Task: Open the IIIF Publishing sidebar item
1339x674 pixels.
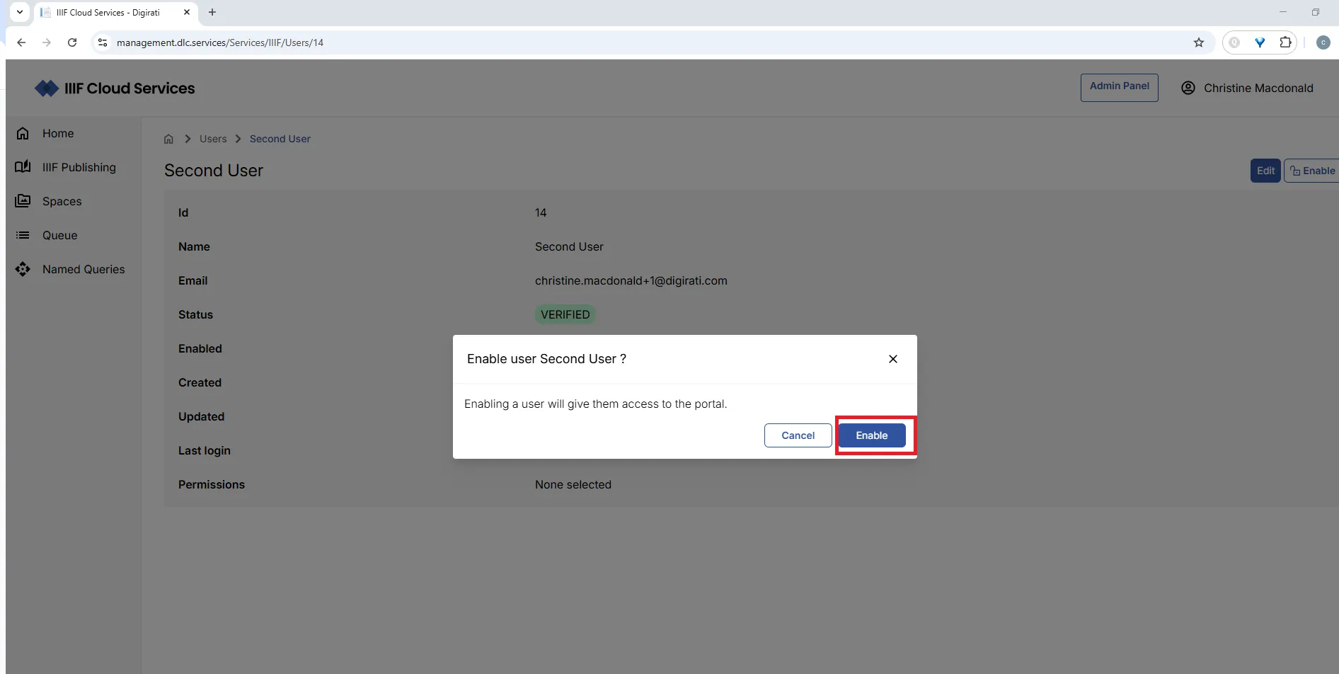Action: (79, 167)
